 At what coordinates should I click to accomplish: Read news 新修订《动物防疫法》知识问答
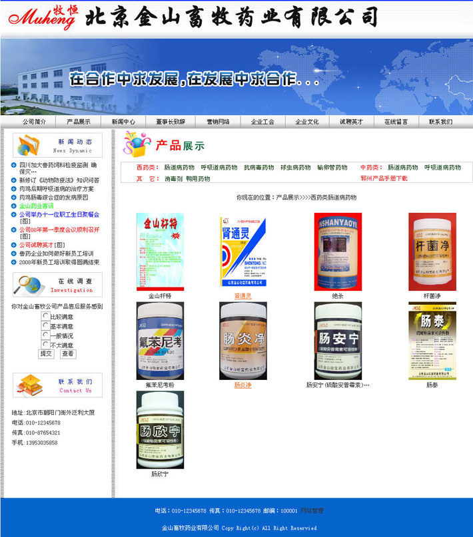(59, 180)
